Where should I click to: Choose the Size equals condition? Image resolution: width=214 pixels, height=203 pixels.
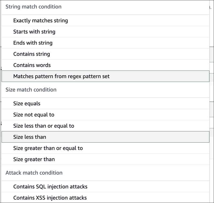click(x=27, y=104)
